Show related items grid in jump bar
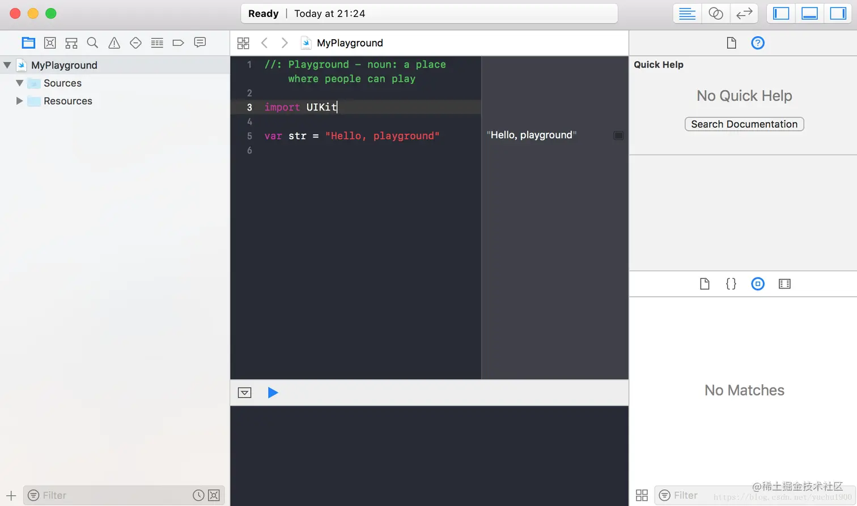 click(243, 43)
